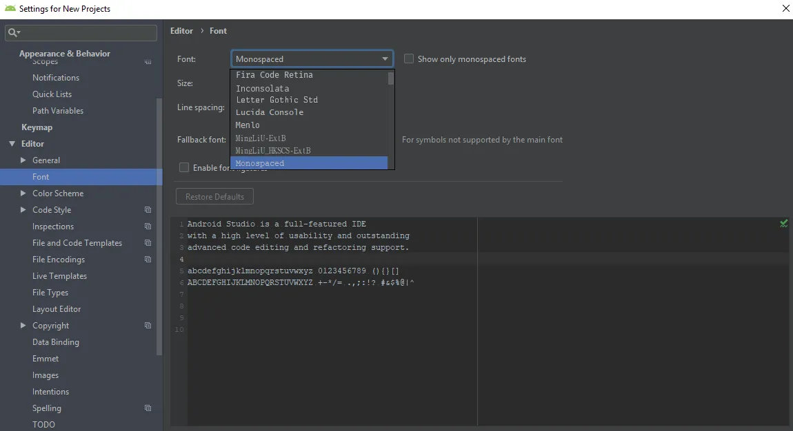Select Fira Code Retina font
This screenshot has width=793, height=431.
pyautogui.click(x=309, y=74)
